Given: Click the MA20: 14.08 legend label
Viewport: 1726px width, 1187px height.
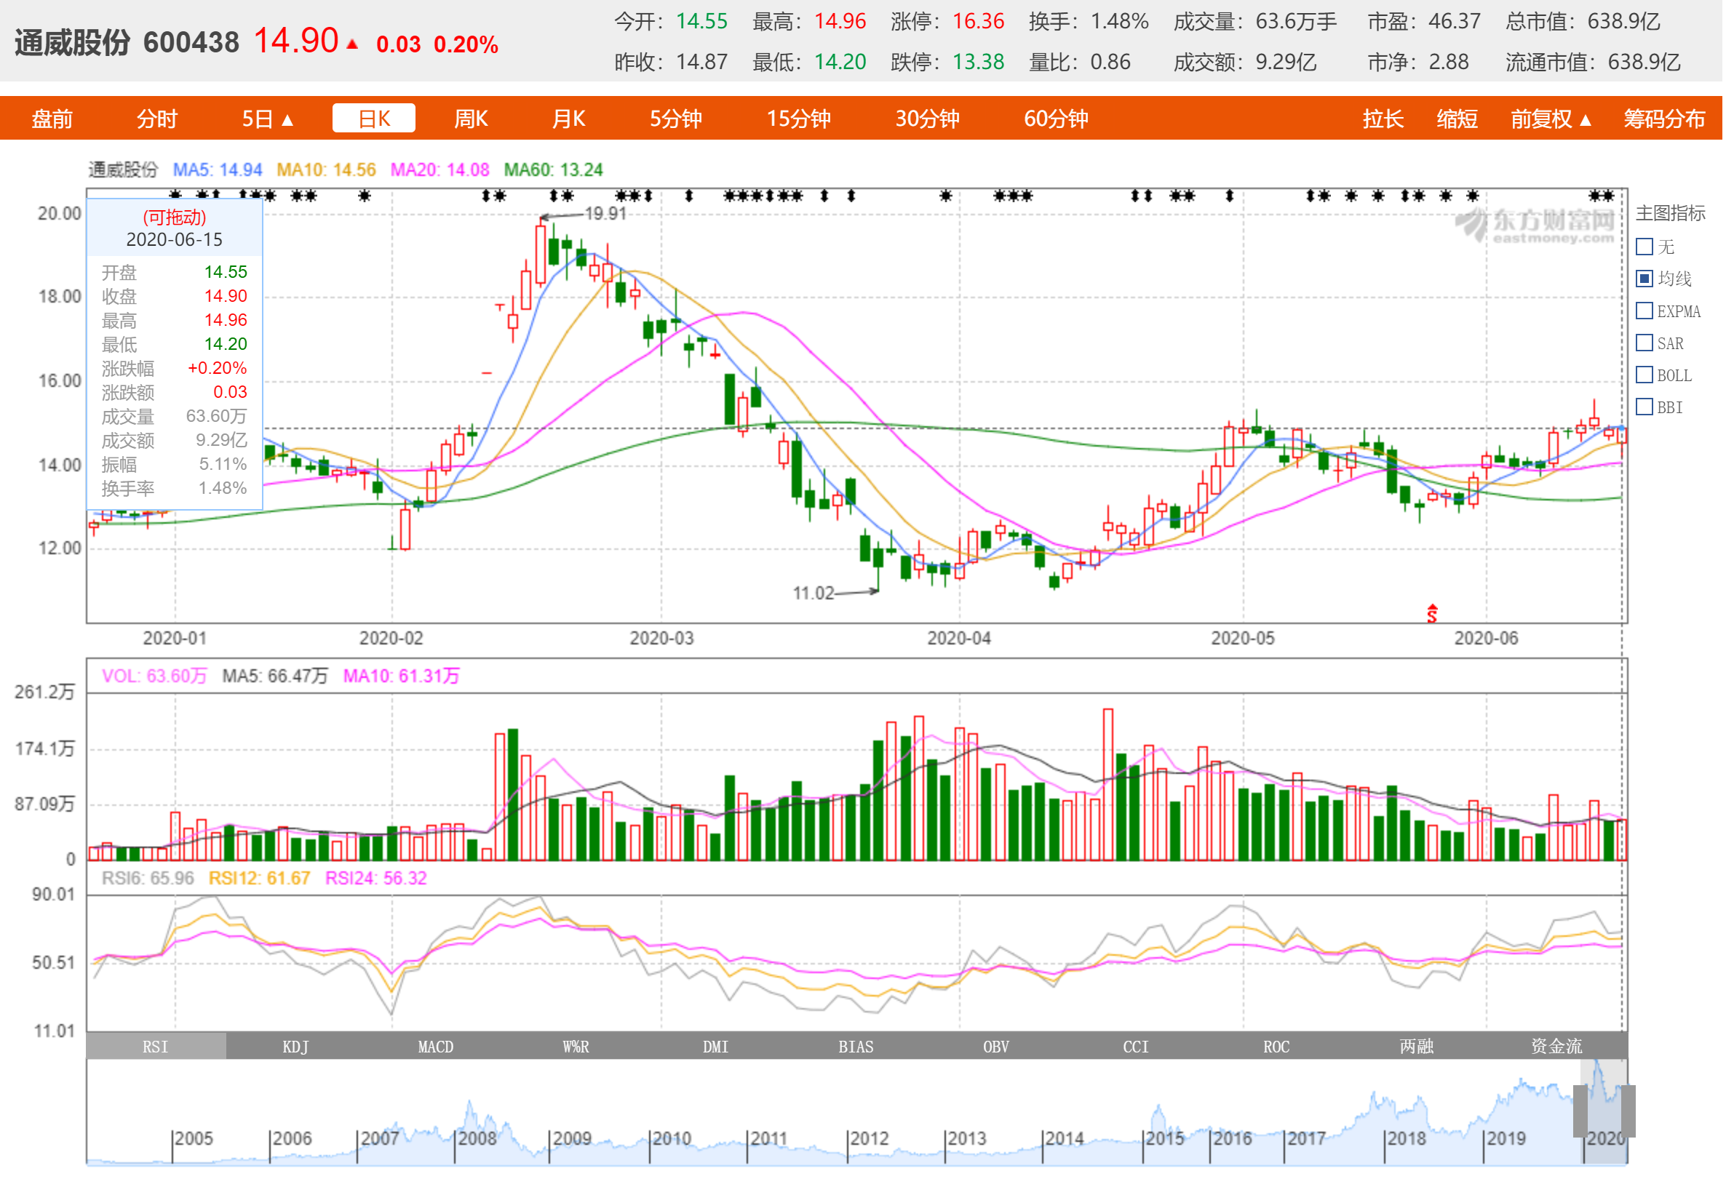Looking at the screenshot, I should tap(440, 169).
